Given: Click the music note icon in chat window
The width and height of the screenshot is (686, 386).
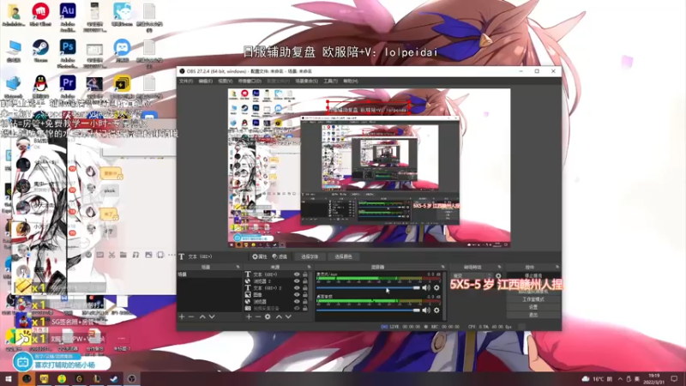Looking at the screenshot, I should pyautogui.click(x=135, y=255).
